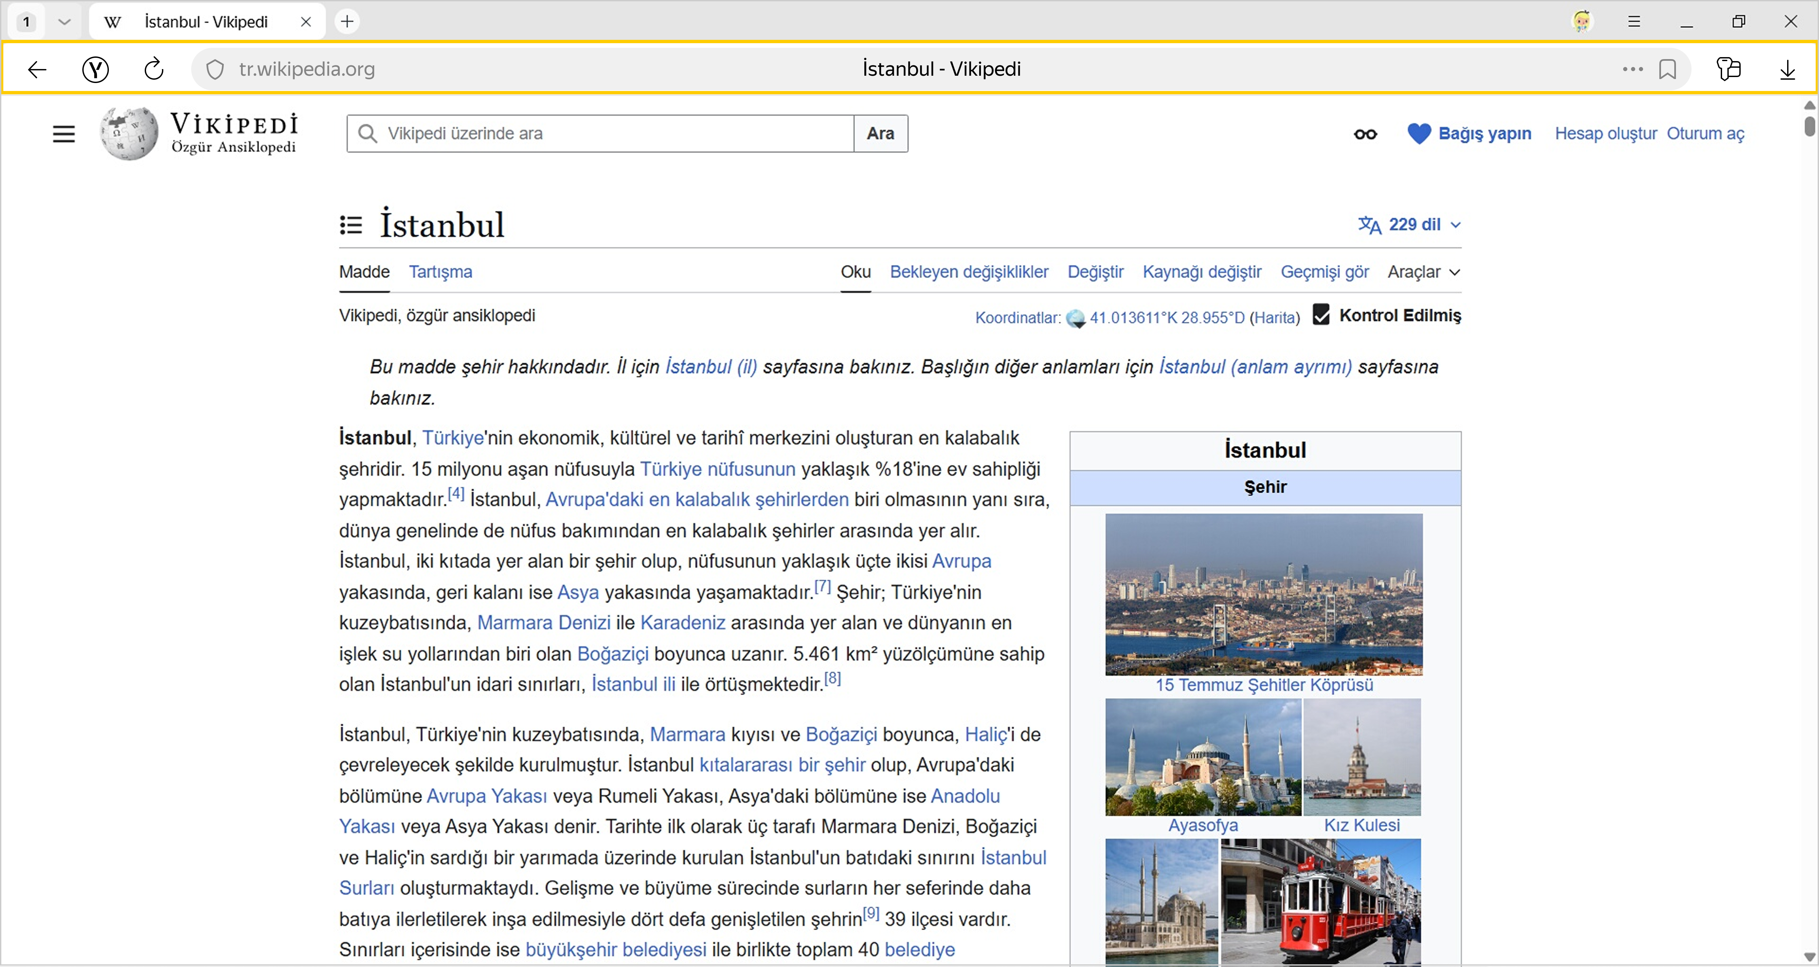
Task: Click the Kız Kulesi caption link
Action: pyautogui.click(x=1362, y=826)
